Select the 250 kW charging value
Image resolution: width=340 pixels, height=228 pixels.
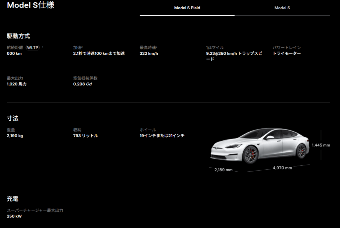14,216
